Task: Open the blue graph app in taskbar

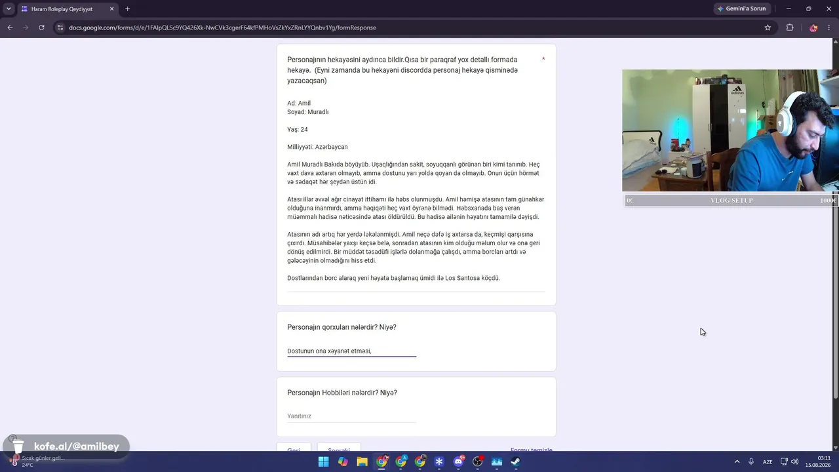Action: pos(497,462)
